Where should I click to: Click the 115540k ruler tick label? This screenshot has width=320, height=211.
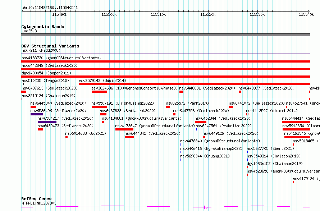pos(306,14)
